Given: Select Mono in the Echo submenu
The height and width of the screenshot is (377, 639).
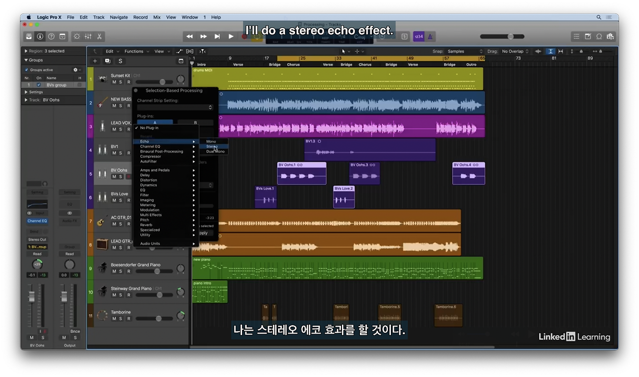Looking at the screenshot, I should [213, 142].
